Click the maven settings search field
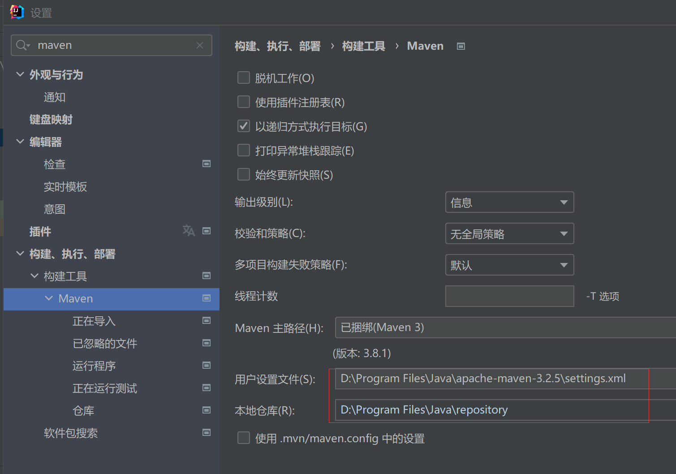 click(112, 45)
